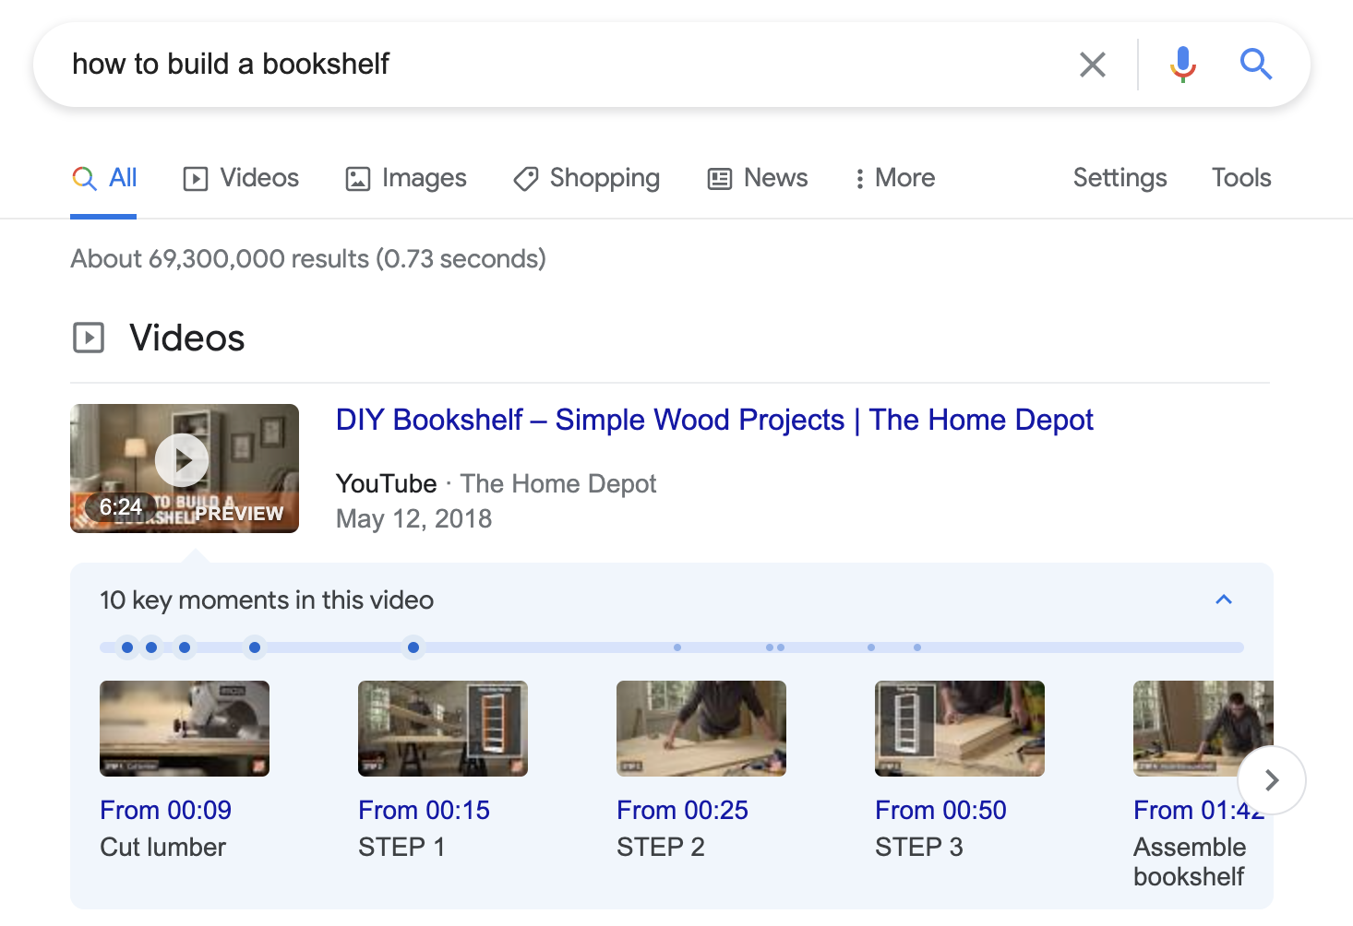Open the STEP 2 key moment thumbnail
The image size is (1353, 926).
701,729
